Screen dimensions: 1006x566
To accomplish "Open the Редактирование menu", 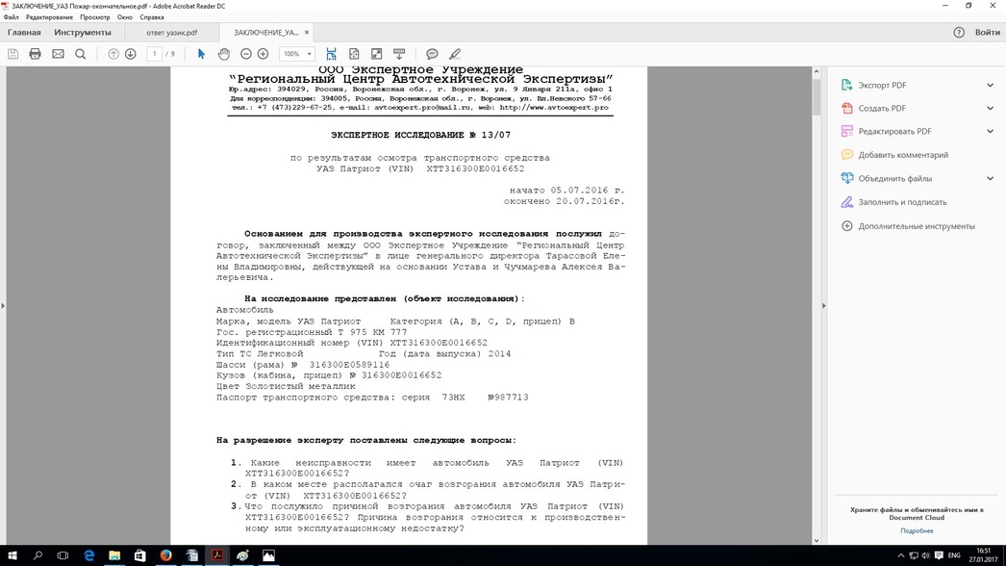I will click(x=49, y=17).
